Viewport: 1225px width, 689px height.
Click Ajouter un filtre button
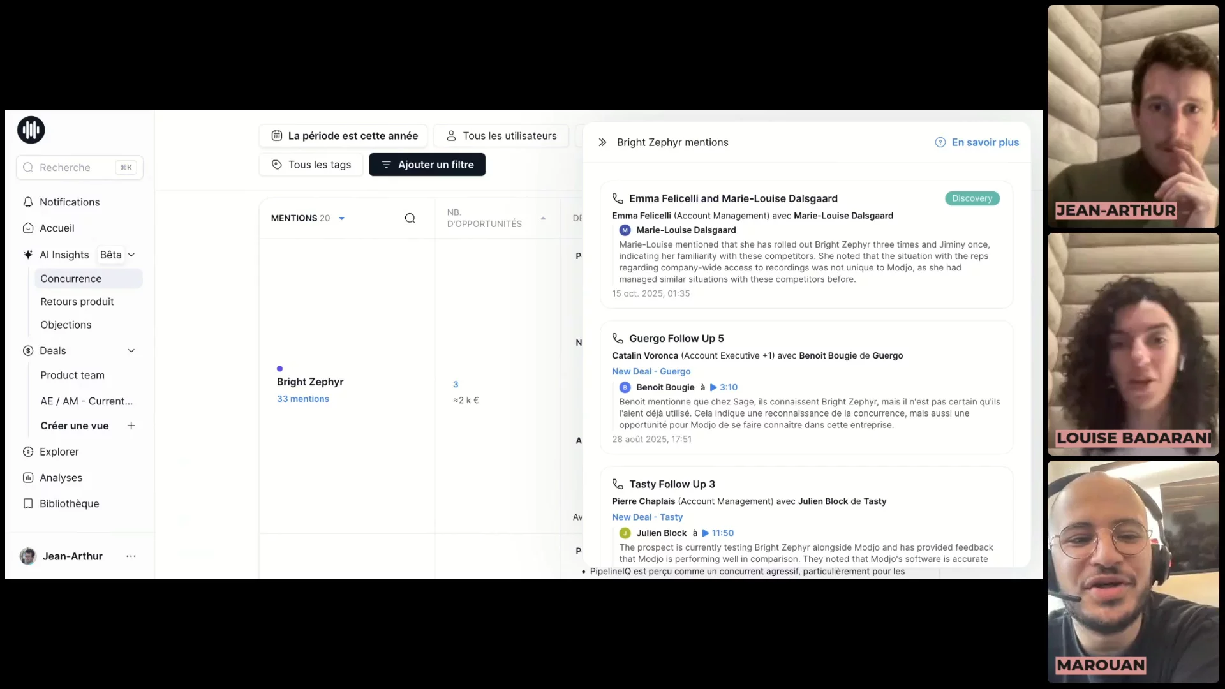click(427, 165)
